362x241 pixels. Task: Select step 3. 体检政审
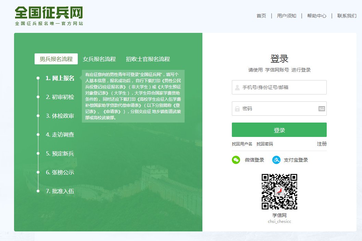(x=60, y=116)
